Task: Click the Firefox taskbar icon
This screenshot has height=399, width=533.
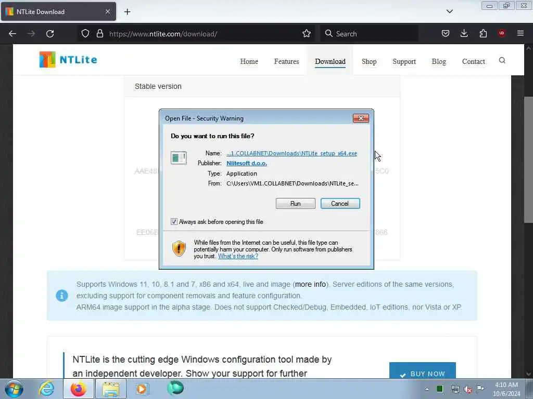Action: pyautogui.click(x=78, y=389)
